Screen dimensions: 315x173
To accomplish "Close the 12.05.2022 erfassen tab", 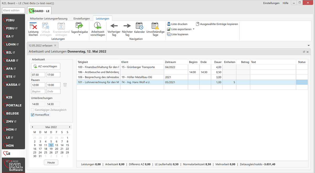I will tap(55, 45).
